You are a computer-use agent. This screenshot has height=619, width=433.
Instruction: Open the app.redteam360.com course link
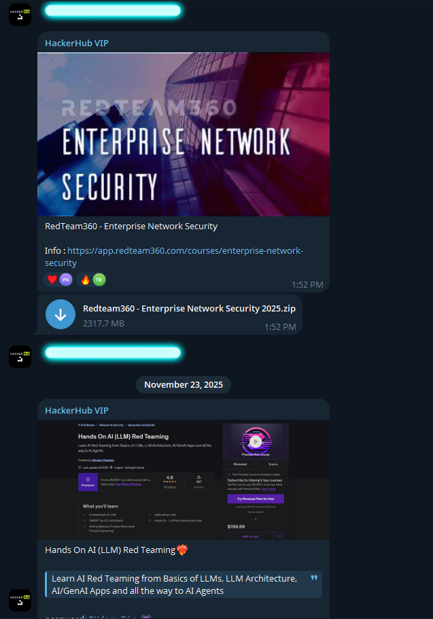coord(174,251)
